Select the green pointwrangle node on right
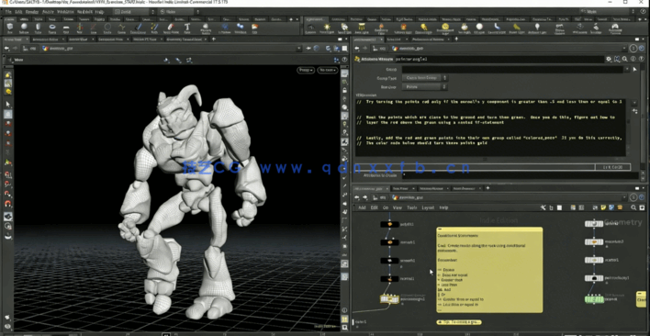This screenshot has width=650, height=336. coord(594,299)
